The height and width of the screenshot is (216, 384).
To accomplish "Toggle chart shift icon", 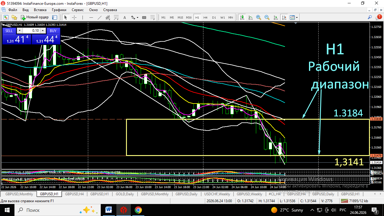I will 284,17.
